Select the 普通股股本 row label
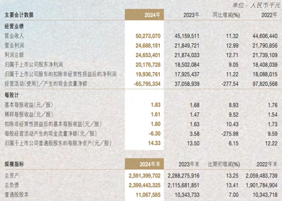 [x=16, y=195]
